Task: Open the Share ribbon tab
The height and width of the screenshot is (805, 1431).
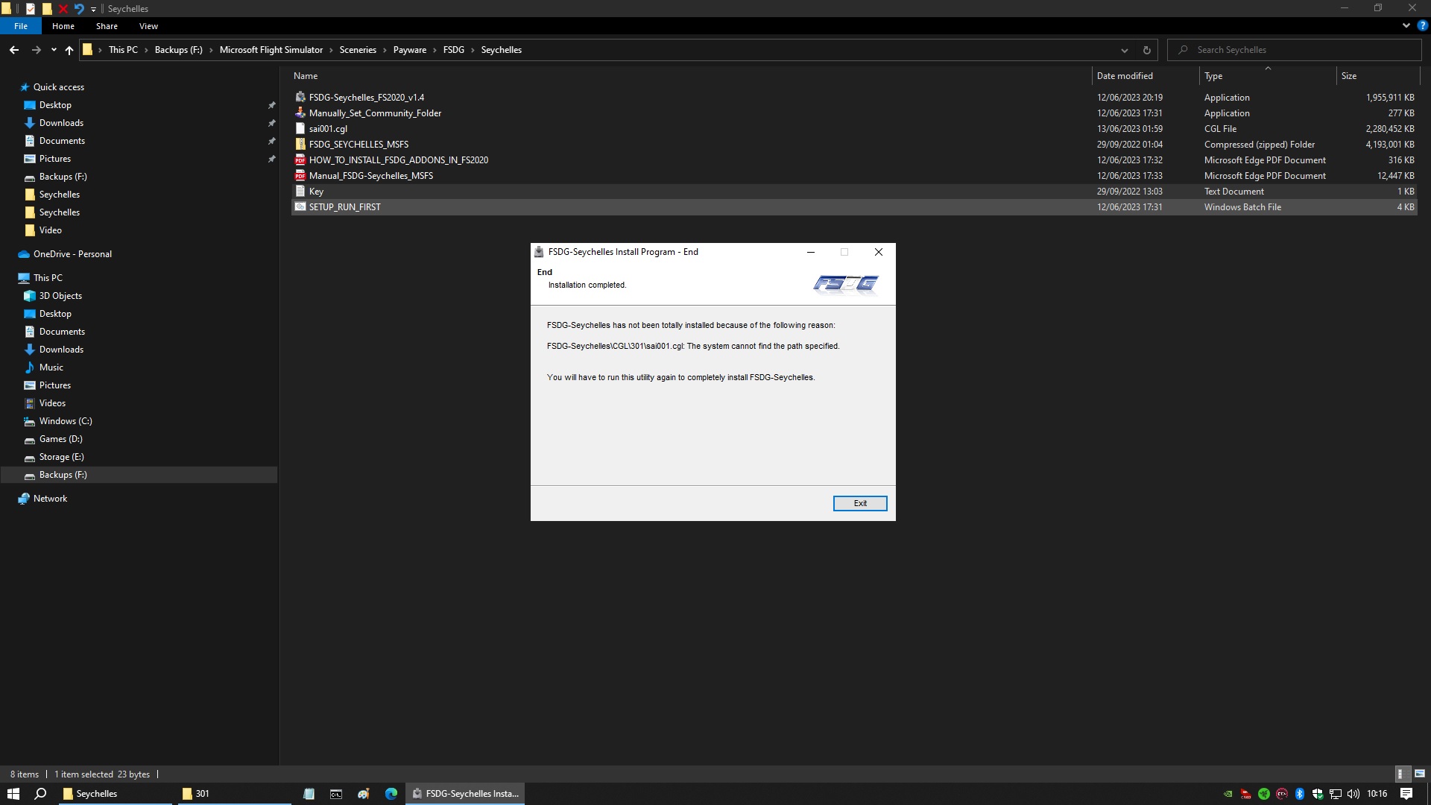Action: (107, 26)
